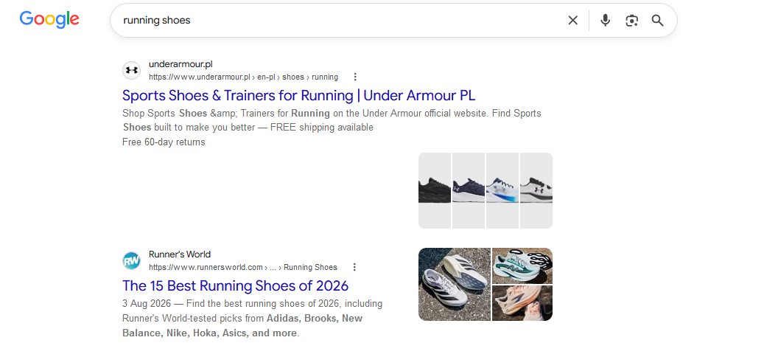The image size is (778, 357).
Task: Open 'Sports Shoes & Trainers for Running' result
Action: click(x=298, y=95)
